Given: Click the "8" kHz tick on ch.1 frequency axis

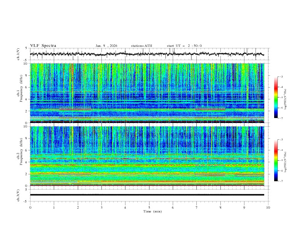Looking at the screenshot, I should 27,75.
